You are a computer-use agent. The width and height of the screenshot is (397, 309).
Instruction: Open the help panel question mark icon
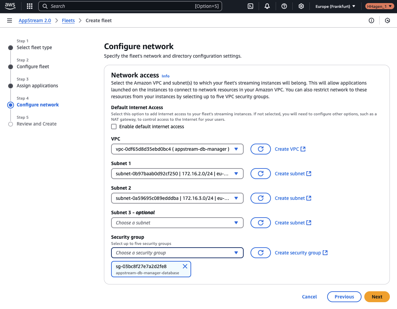click(x=284, y=6)
